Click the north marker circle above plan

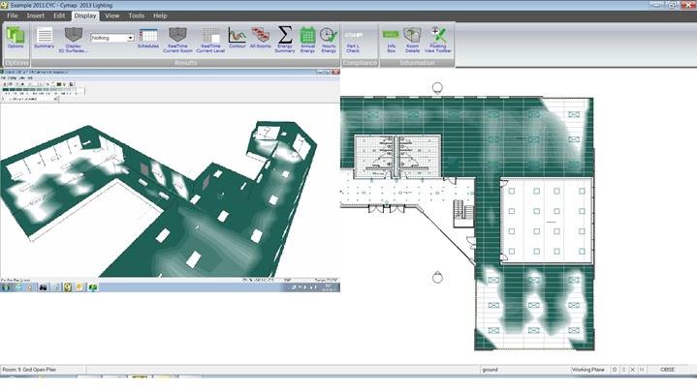click(437, 88)
